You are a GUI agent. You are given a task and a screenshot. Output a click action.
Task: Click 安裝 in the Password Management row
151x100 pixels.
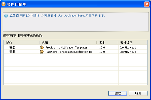tap(12, 52)
